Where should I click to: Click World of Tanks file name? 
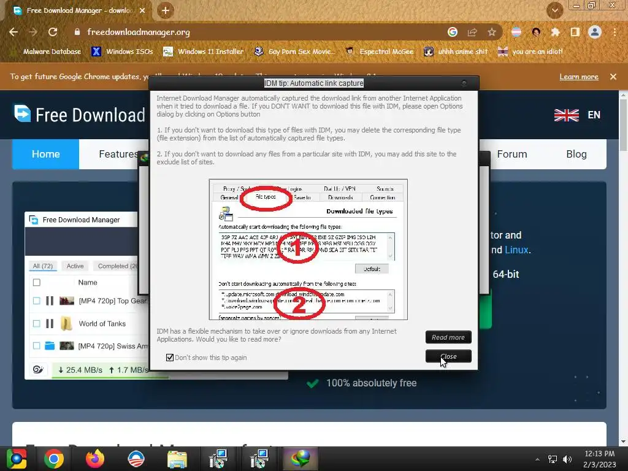(x=102, y=324)
